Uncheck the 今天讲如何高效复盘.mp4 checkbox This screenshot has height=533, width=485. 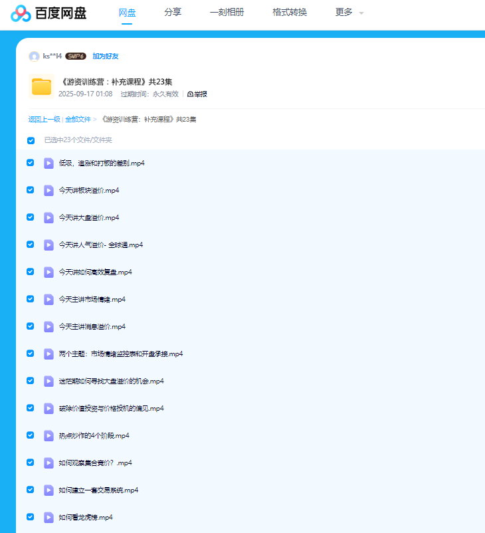click(x=31, y=272)
